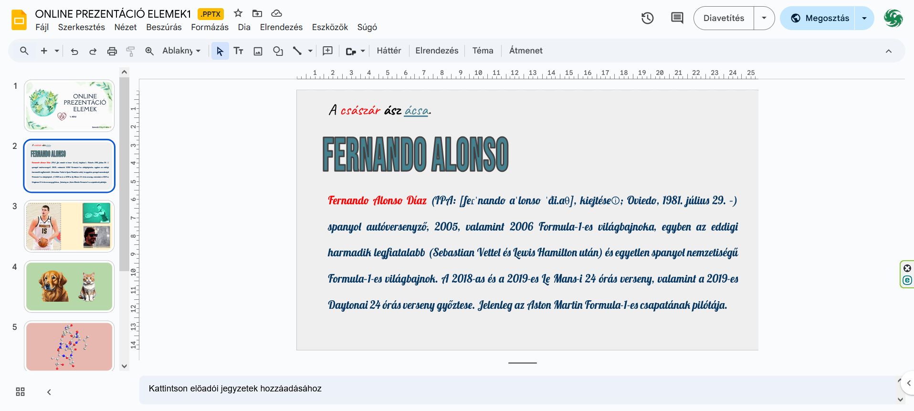Collapse the filmstrip panel arrow

[49, 392]
